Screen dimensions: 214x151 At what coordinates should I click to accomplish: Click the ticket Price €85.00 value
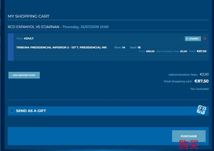point(150,52)
